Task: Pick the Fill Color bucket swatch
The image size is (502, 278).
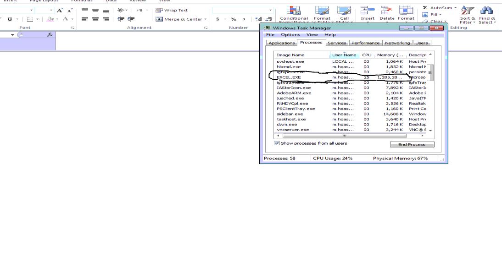Action: point(50,19)
